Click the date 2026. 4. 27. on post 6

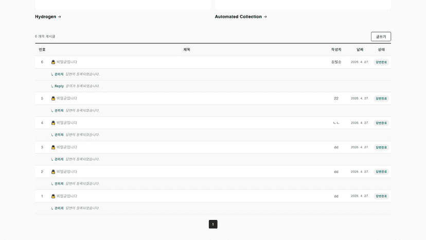click(360, 62)
